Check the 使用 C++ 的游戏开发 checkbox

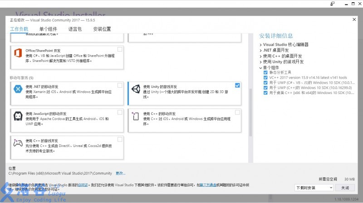(x=120, y=139)
